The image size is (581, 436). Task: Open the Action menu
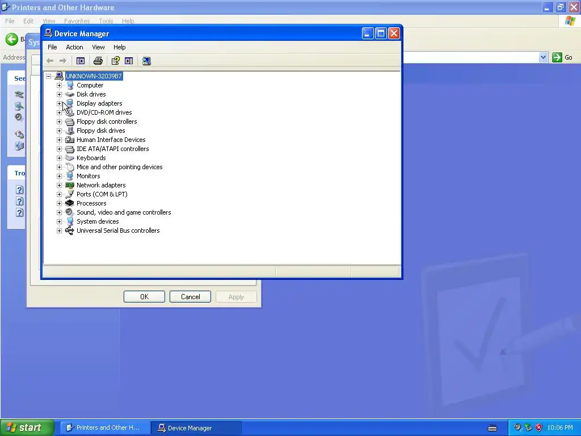click(x=74, y=47)
